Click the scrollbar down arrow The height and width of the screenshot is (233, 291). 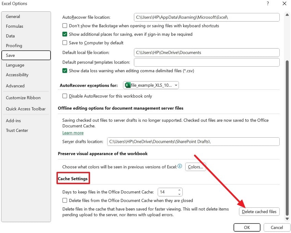pyautogui.click(x=287, y=219)
